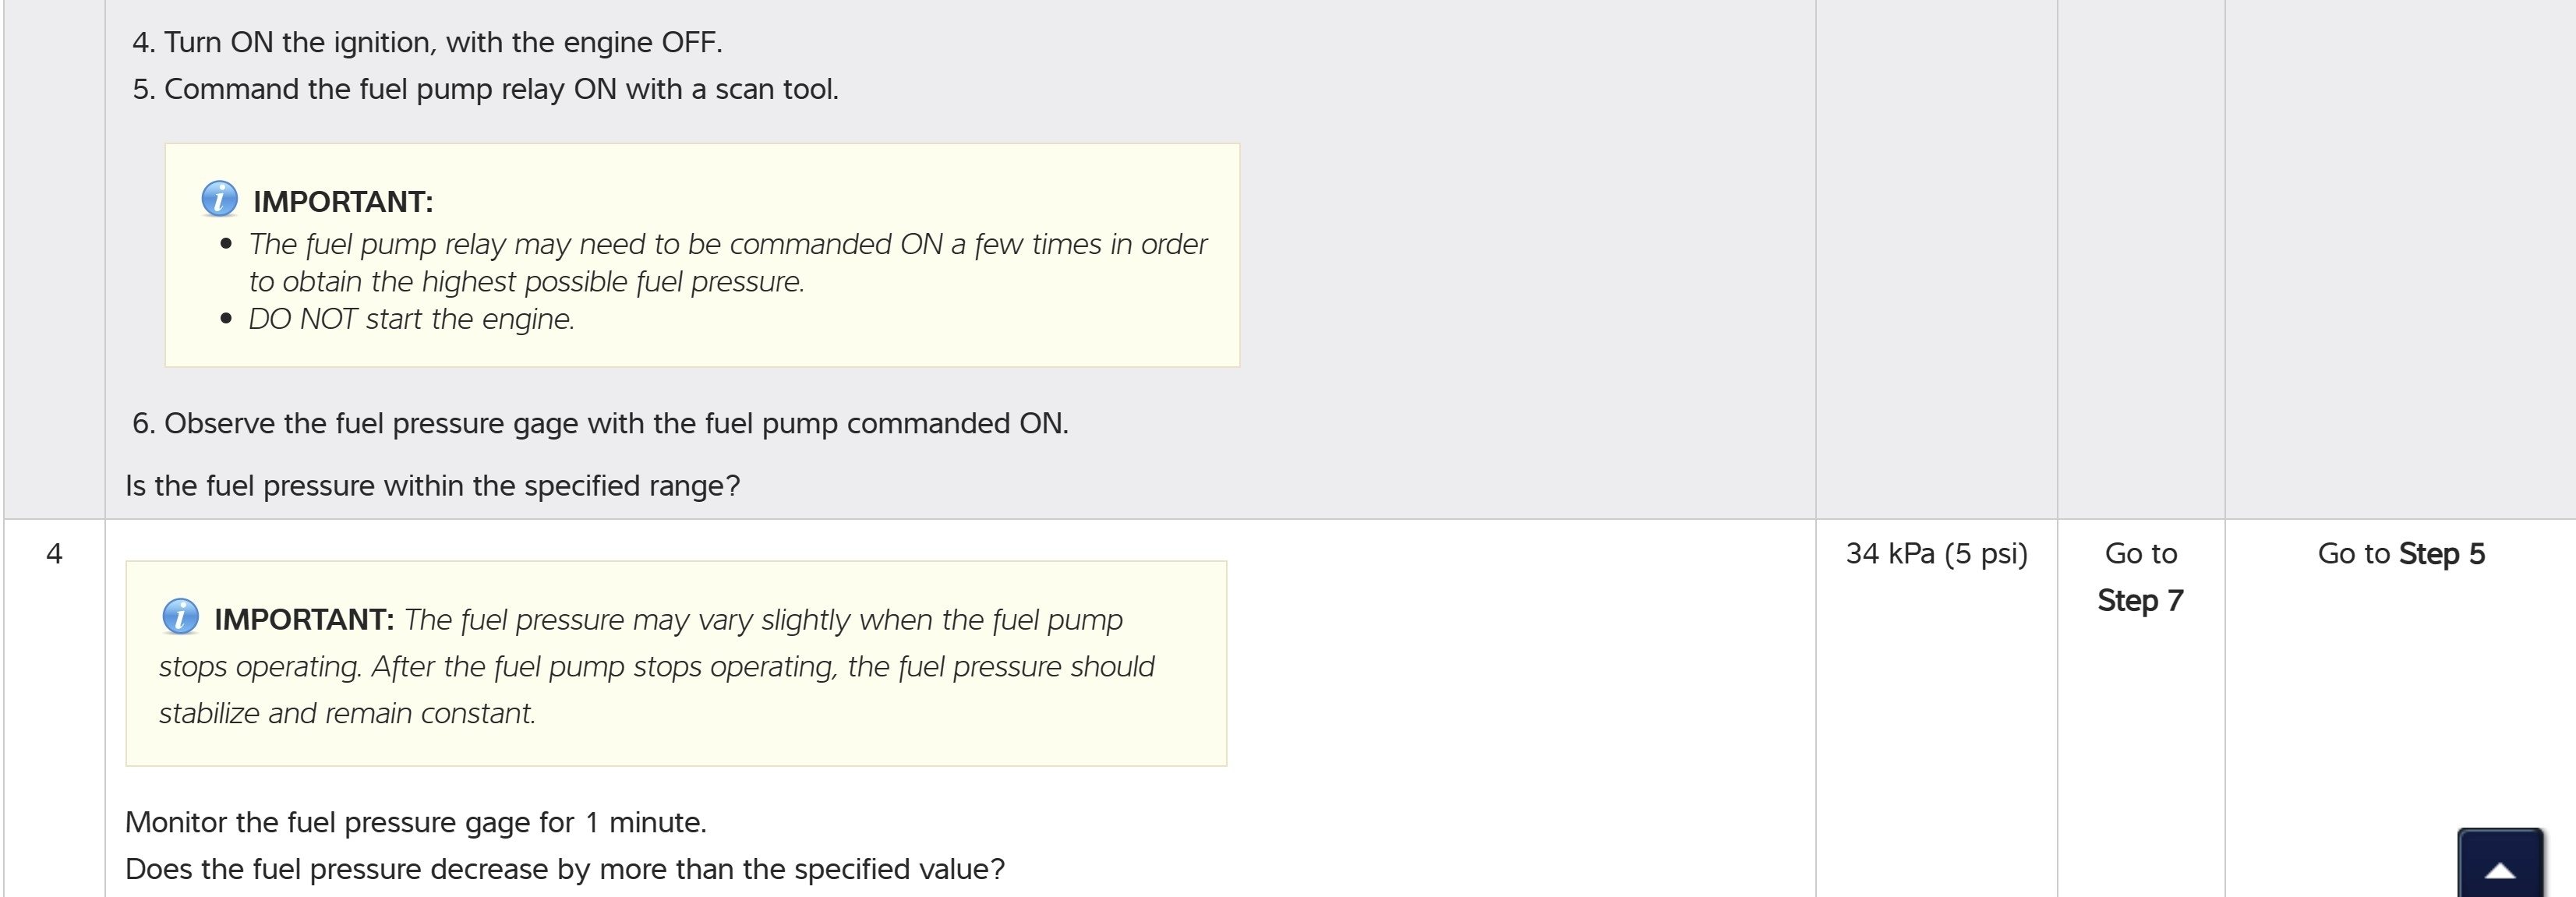Click the scroll-to-top arrow button
Screen dimensions: 2576x897
tap(2499, 866)
